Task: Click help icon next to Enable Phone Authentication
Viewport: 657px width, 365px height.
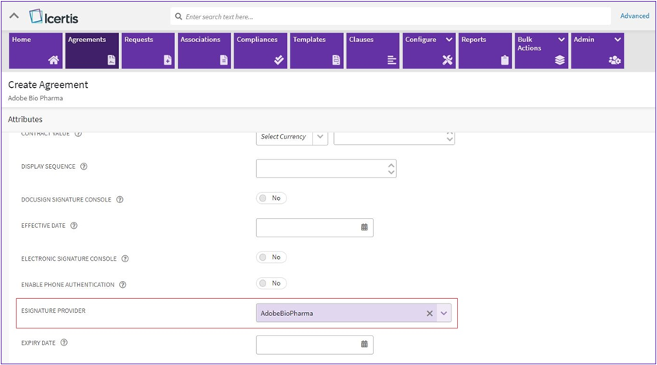Action: 123,285
